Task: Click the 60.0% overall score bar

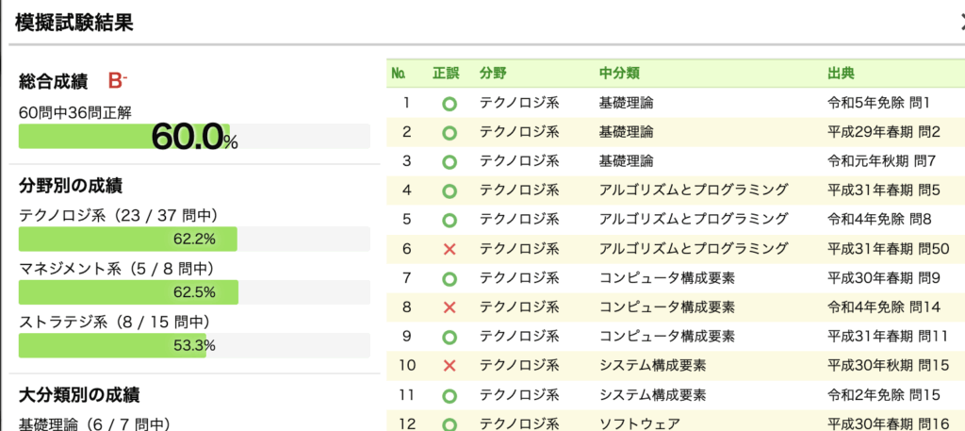Action: click(194, 137)
